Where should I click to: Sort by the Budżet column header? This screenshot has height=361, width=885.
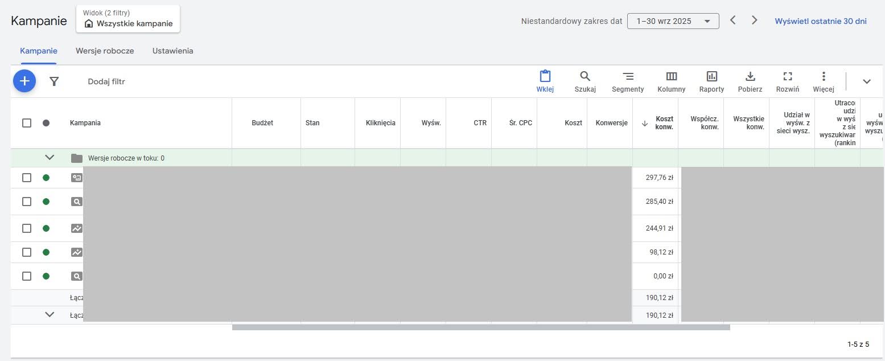point(262,123)
